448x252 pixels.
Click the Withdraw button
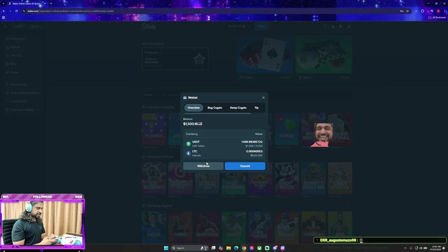(x=203, y=166)
